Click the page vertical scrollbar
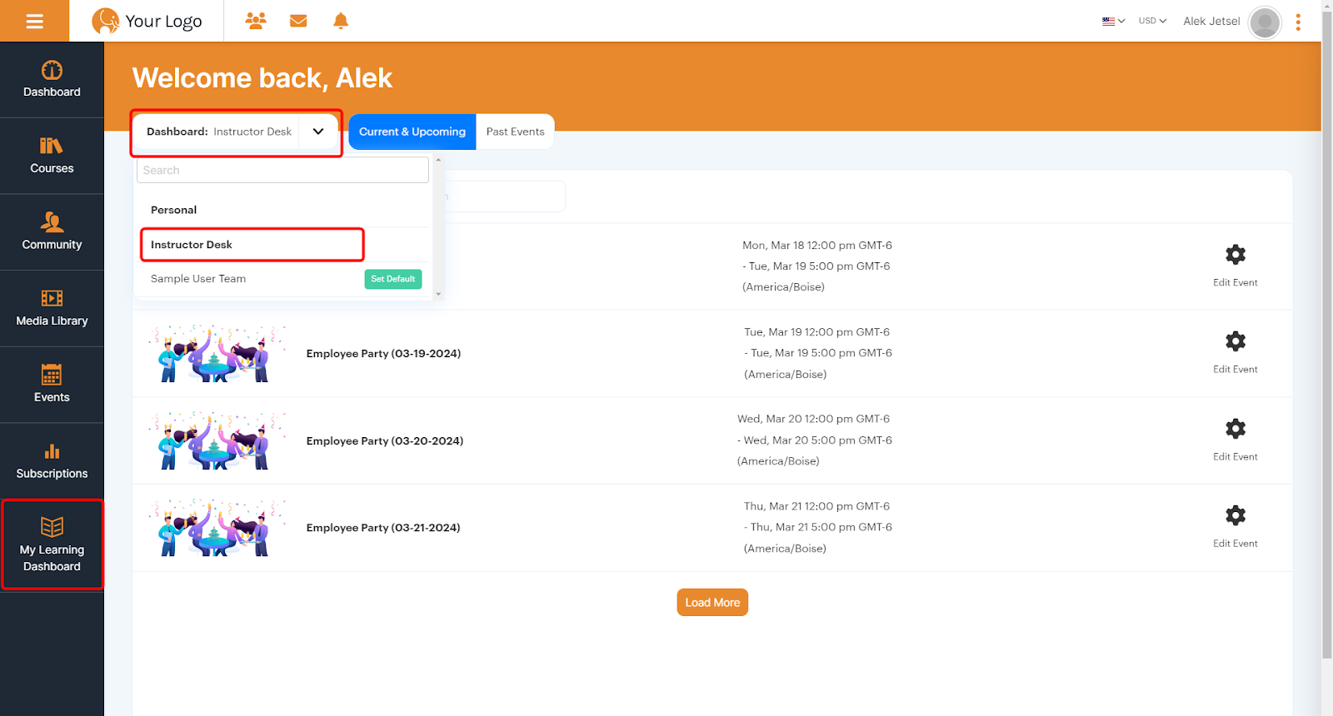Viewport: 1333px width, 716px height. pyautogui.click(x=1327, y=333)
